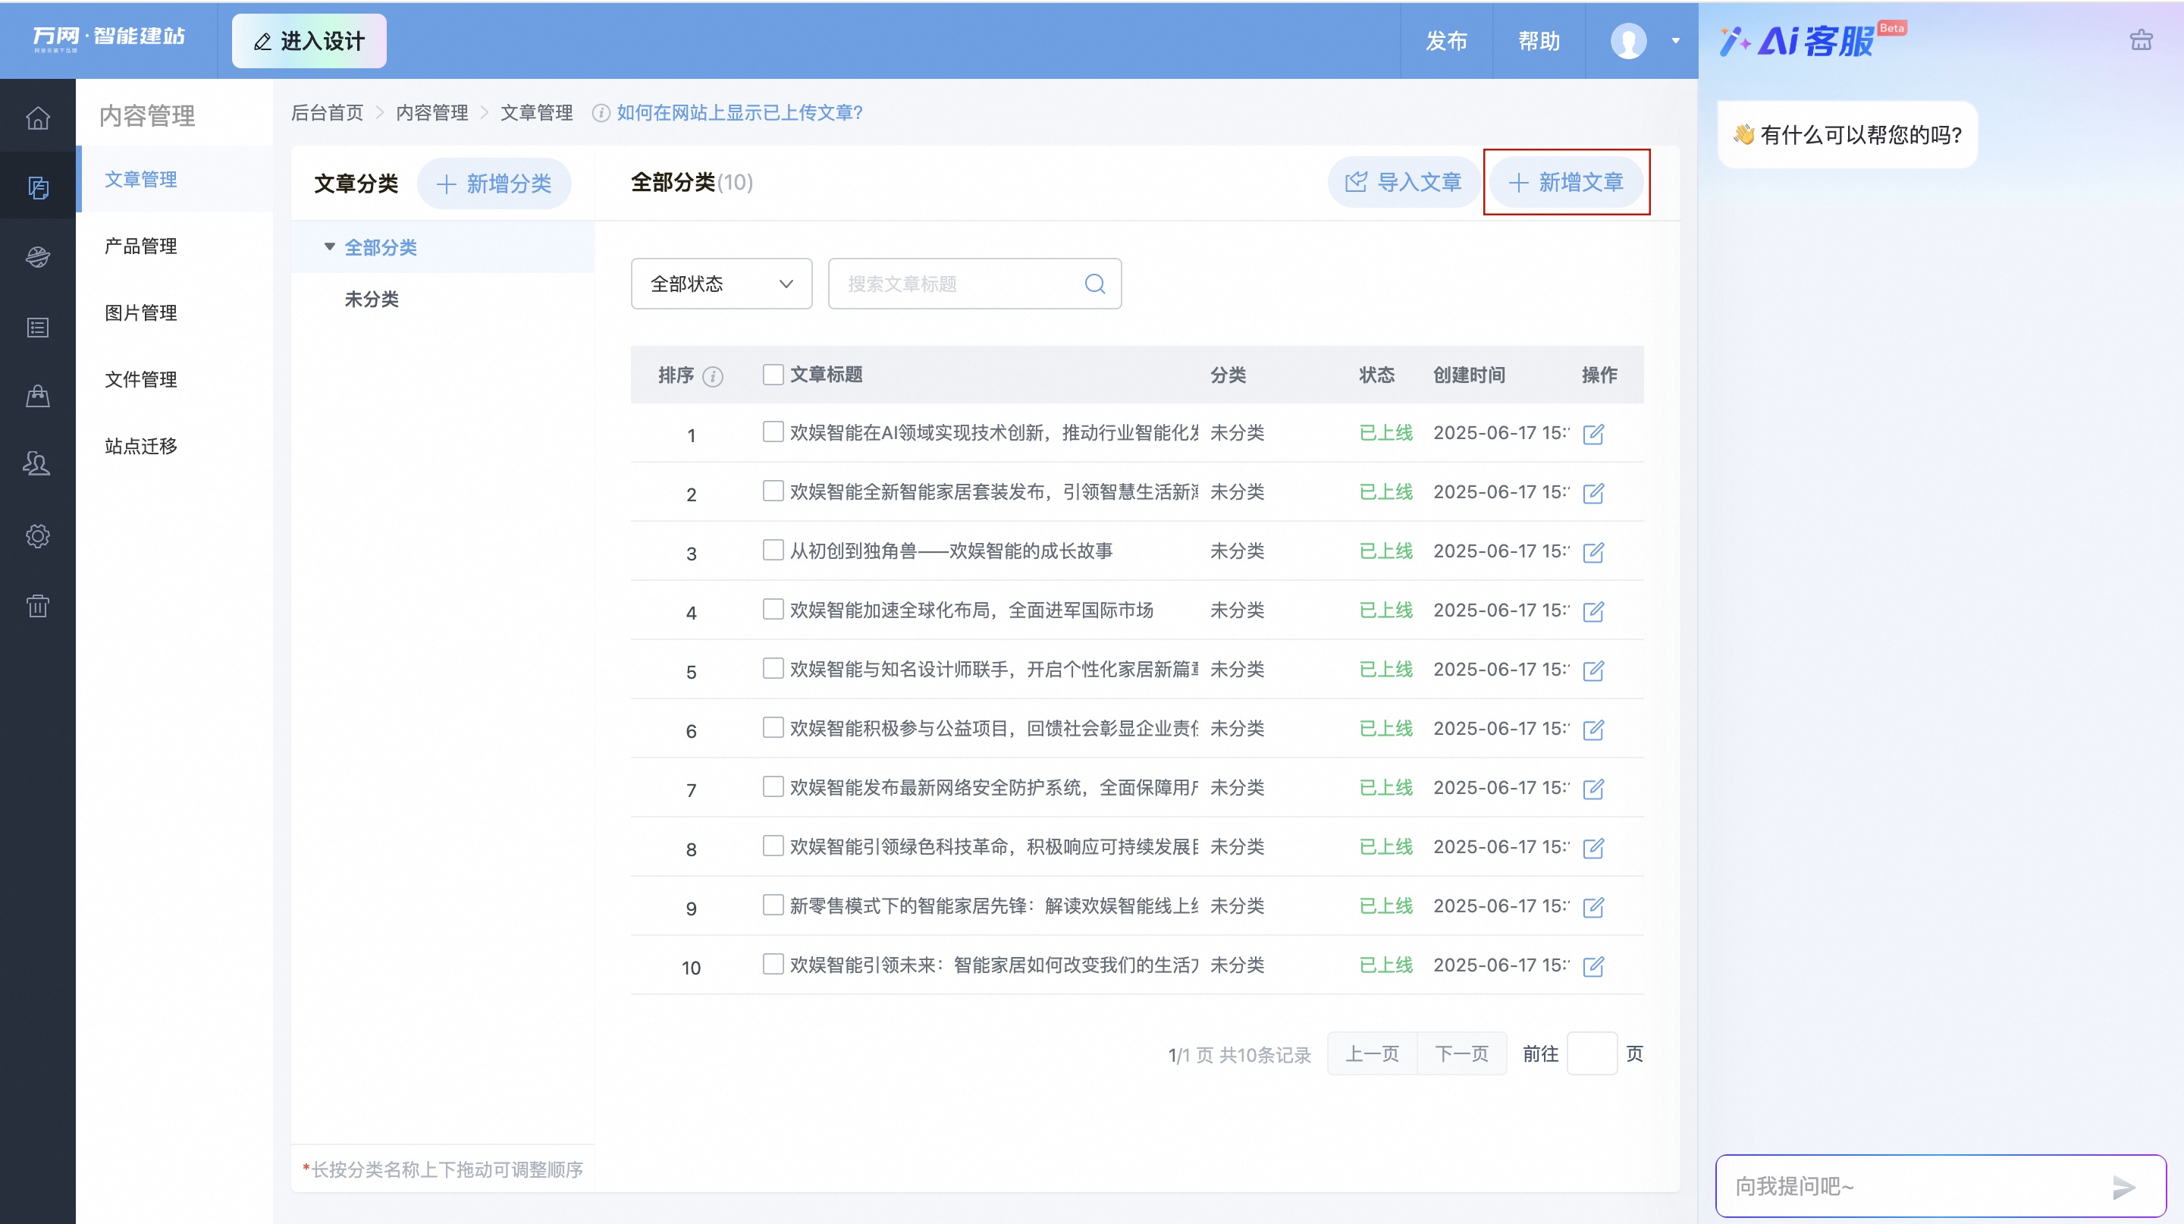Click the user avatar icon

(x=1628, y=41)
